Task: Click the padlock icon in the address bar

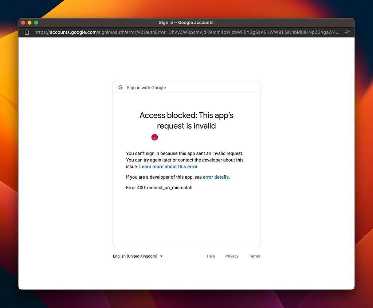Action: (x=27, y=32)
